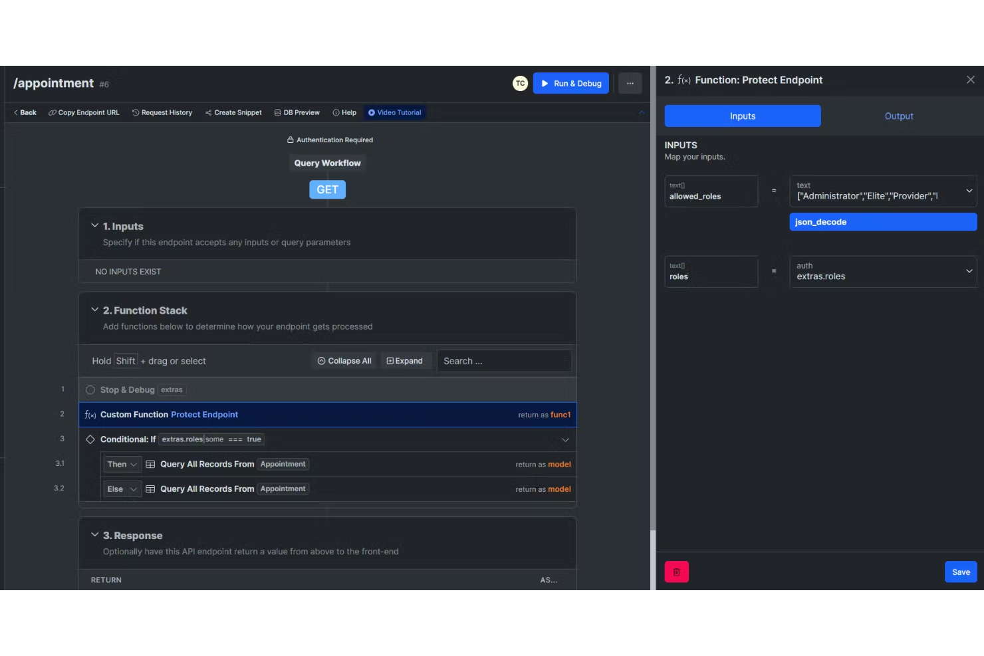This screenshot has height=656, width=984.
Task: Click the Copy Endpoint URL link icon
Action: 52,112
